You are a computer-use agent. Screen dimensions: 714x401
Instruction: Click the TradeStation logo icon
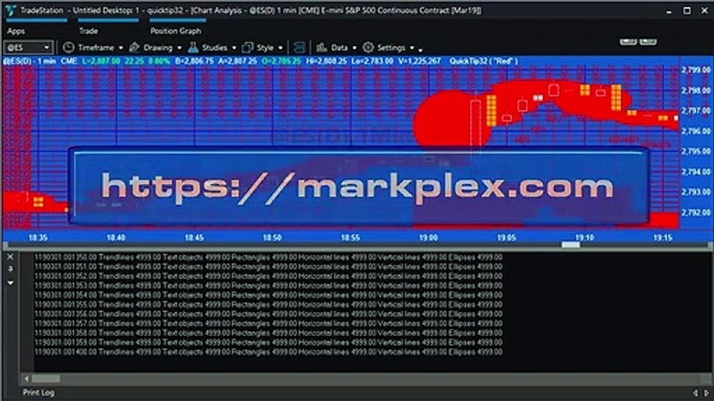pos(10,10)
